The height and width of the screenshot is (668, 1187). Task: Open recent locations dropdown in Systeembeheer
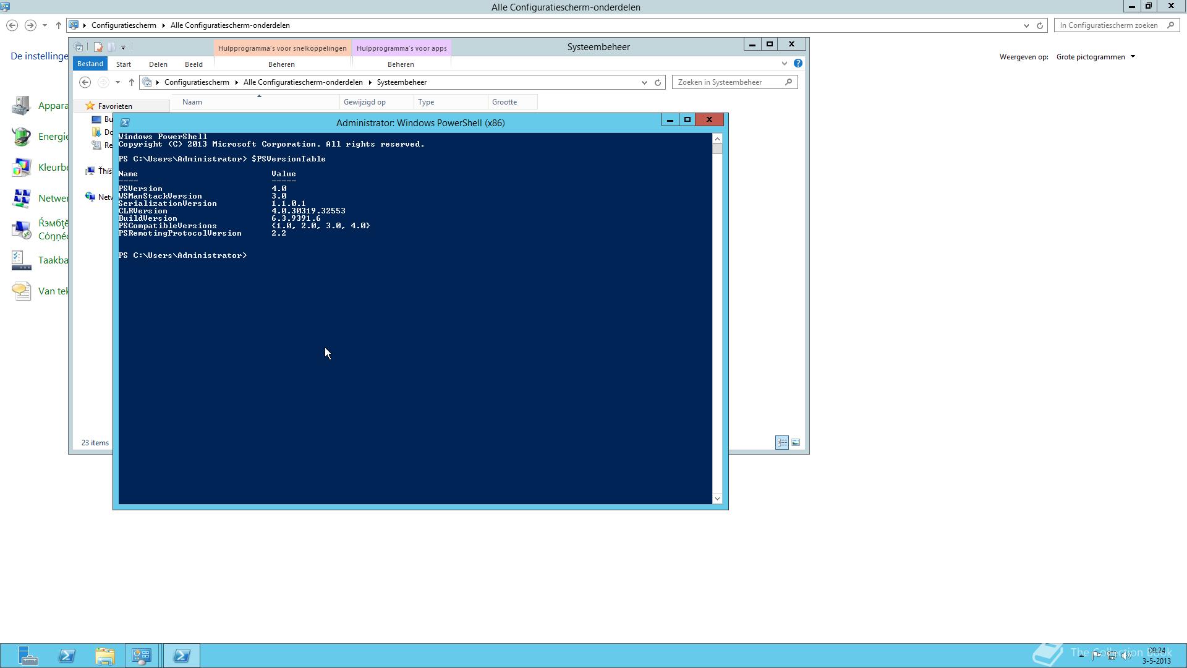pos(117,82)
